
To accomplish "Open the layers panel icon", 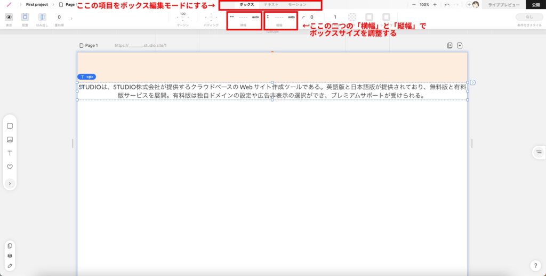I will [10, 256].
